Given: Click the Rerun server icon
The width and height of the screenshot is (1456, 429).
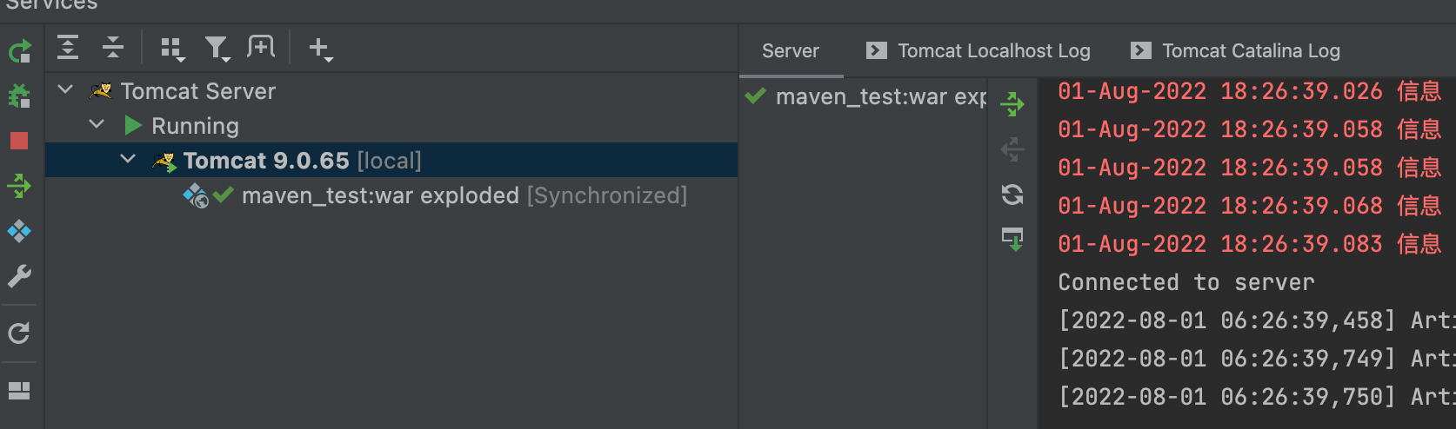Looking at the screenshot, I should pos(20,51).
